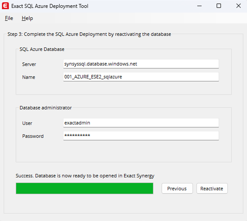This screenshot has width=247, height=221.
Task: Open the File menu
Action: (x=9, y=18)
